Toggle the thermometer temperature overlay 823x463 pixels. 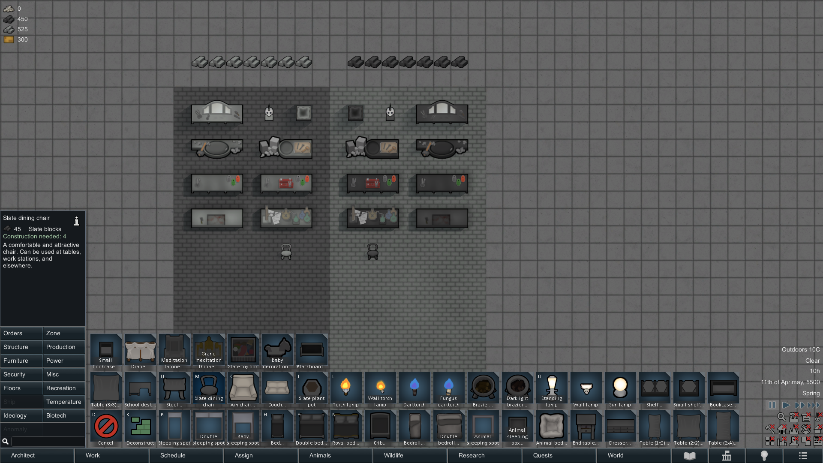[x=818, y=417]
